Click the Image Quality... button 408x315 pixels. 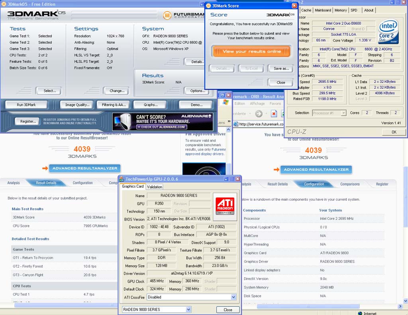[x=77, y=105]
